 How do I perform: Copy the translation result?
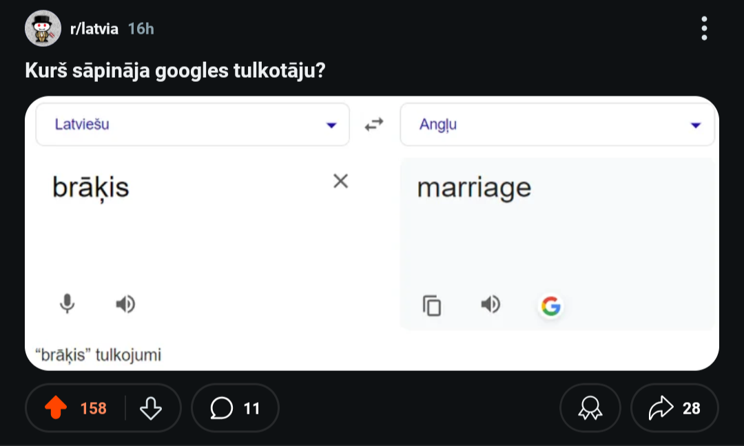432,305
